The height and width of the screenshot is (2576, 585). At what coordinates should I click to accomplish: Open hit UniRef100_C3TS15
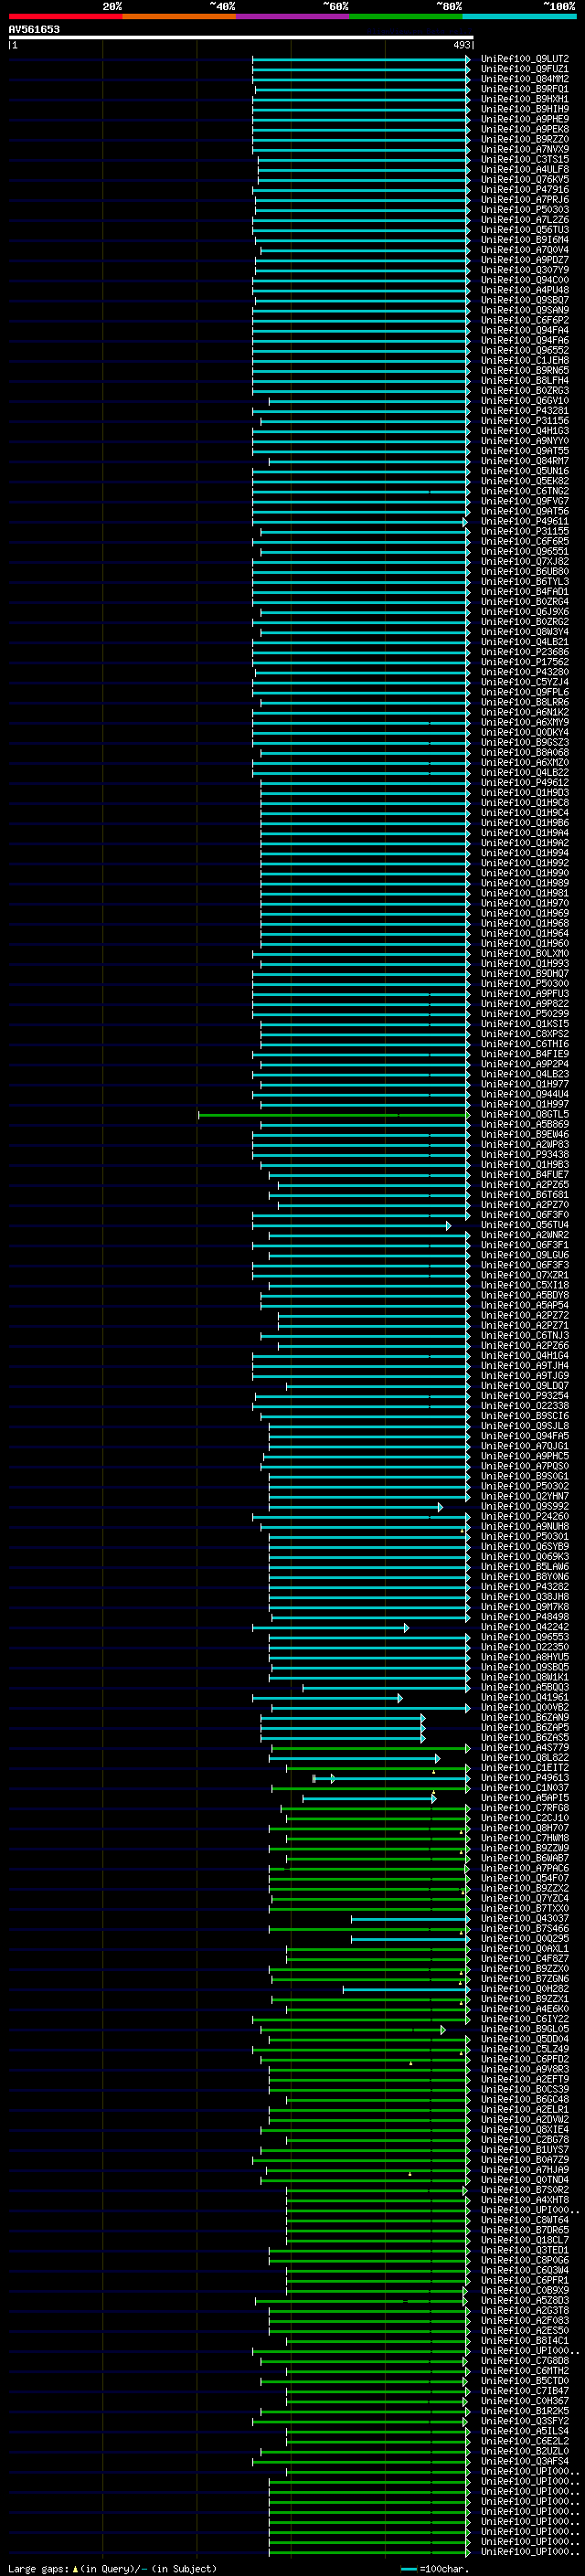pos(525,159)
